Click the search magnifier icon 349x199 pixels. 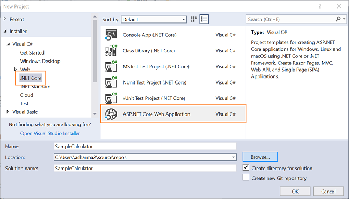click(x=338, y=19)
